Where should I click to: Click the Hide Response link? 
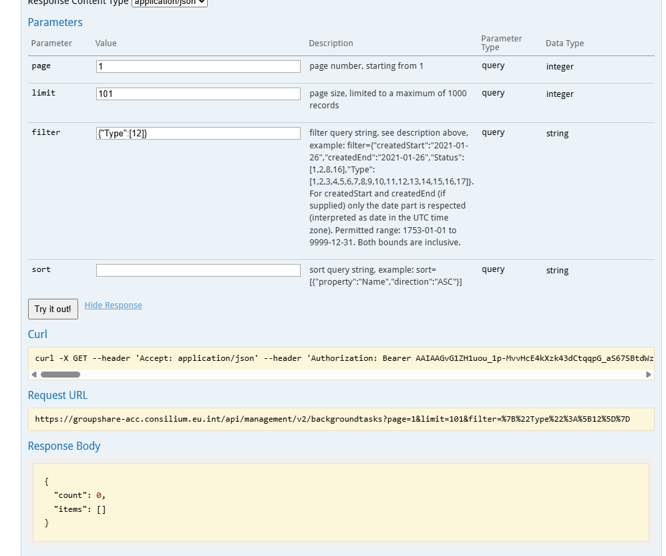(113, 305)
